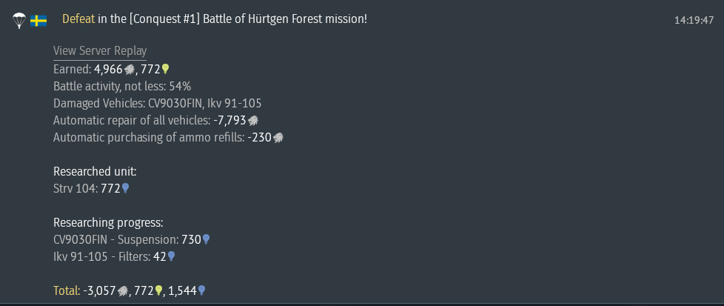Click the yellow bulb icon after Earned 772
Viewport: 724px width, 306px height.
tap(165, 70)
